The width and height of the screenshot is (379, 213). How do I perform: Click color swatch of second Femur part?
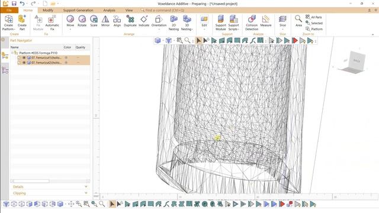tap(66, 63)
